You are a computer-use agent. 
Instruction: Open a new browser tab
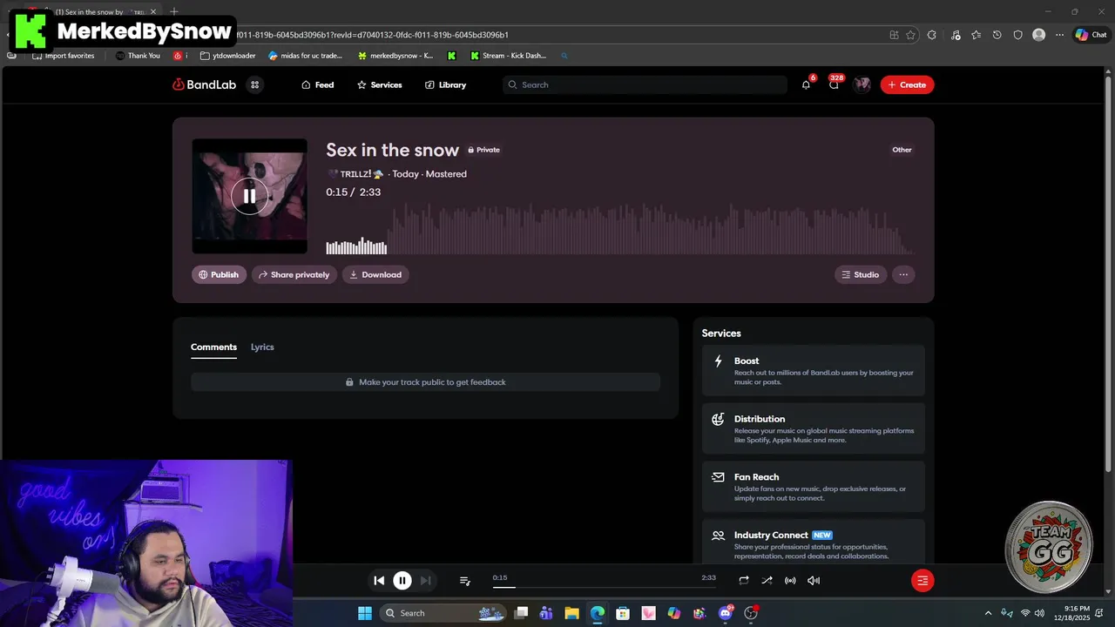click(174, 11)
